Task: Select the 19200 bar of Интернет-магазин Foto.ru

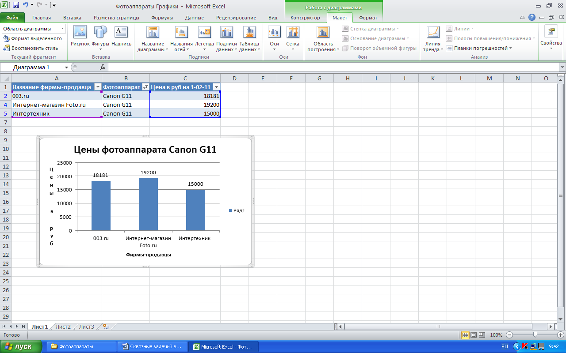Action: pos(148,204)
